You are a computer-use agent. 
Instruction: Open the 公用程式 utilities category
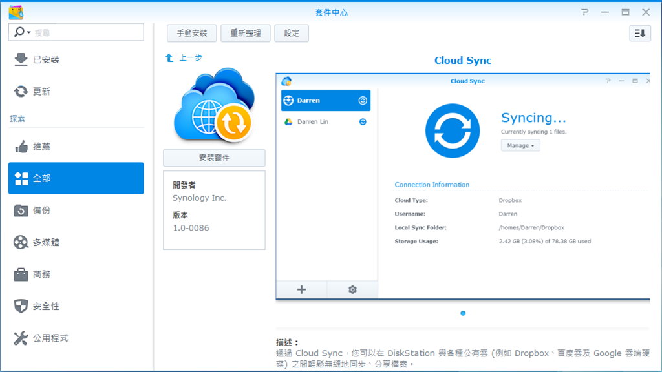click(76, 338)
